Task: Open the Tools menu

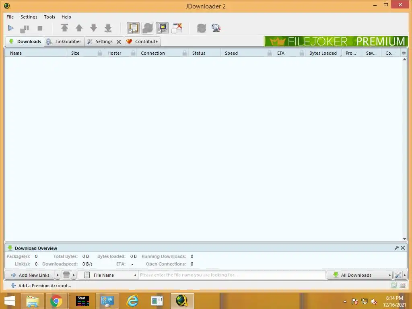Action: pos(49,17)
